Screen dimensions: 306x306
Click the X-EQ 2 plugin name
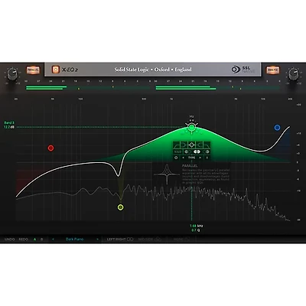click(x=70, y=70)
